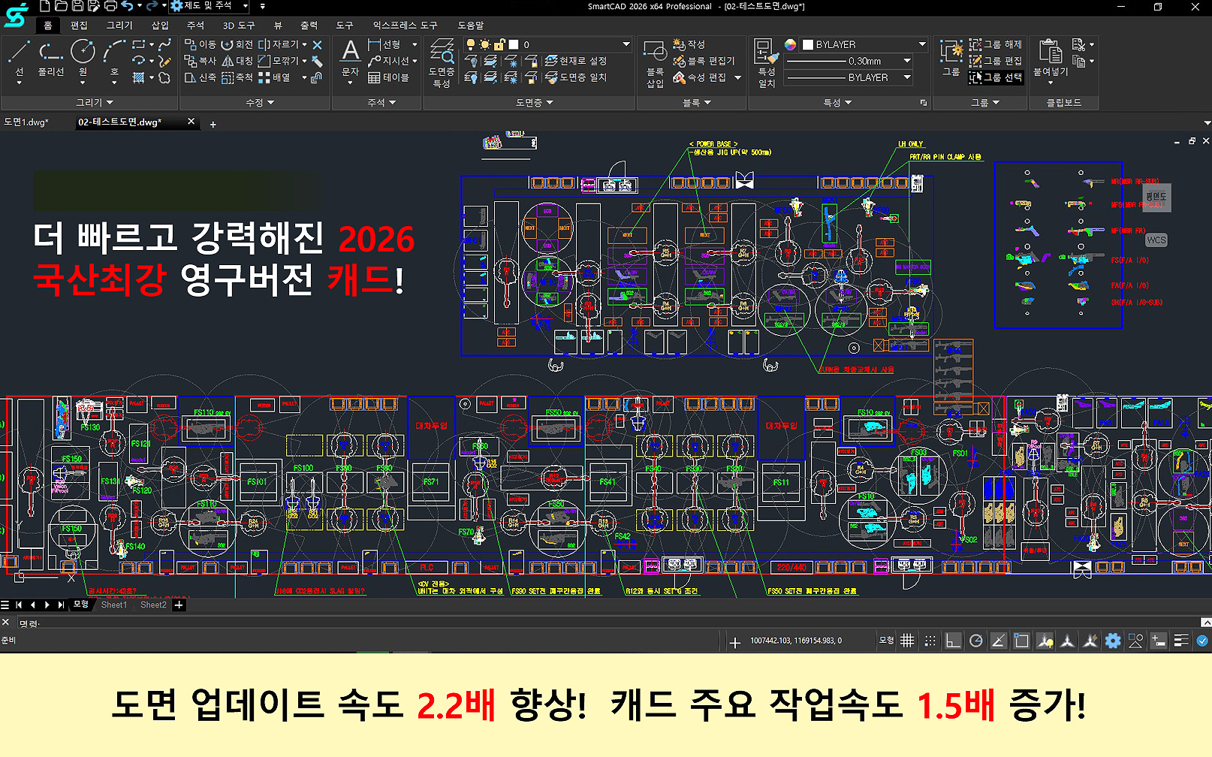Click the 블록 삽입 (Insert Block) icon

coord(655,63)
